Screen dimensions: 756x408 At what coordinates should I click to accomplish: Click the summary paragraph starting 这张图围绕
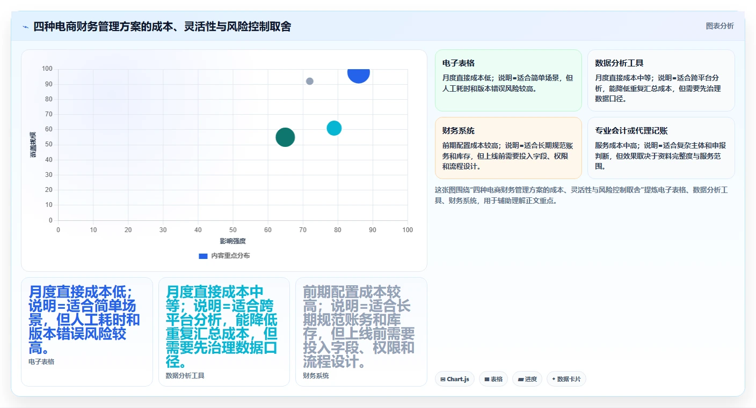581,195
